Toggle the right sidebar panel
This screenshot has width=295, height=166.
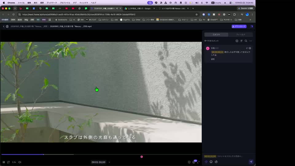point(252,26)
